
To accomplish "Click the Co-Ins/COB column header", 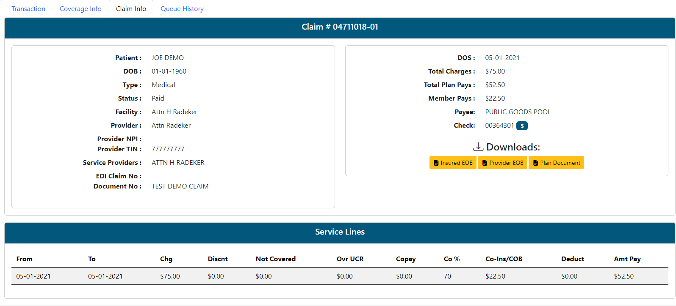I will click(x=504, y=259).
